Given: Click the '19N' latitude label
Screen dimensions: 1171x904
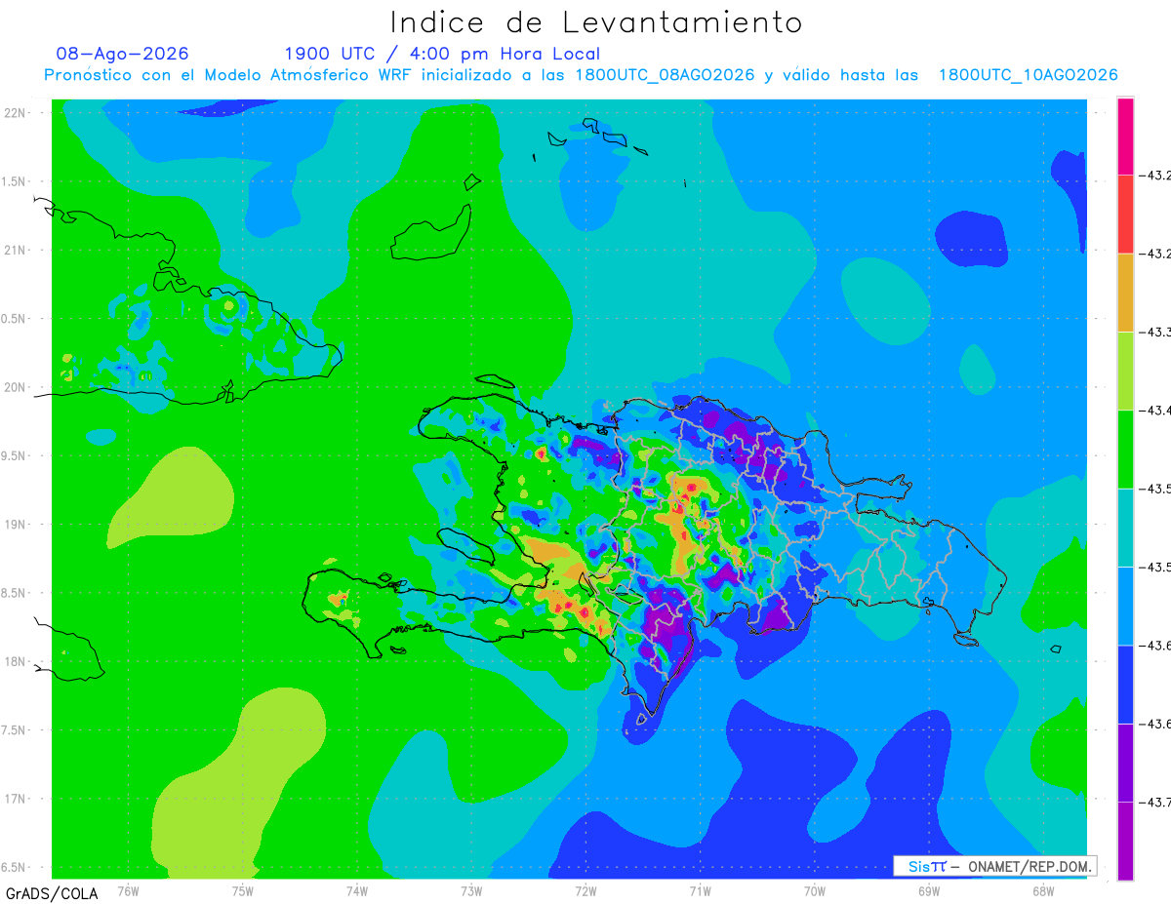Looking at the screenshot, I should point(16,525).
